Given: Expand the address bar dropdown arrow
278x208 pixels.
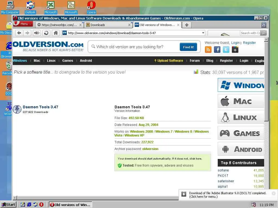Looking at the screenshot, I should 203,33.
